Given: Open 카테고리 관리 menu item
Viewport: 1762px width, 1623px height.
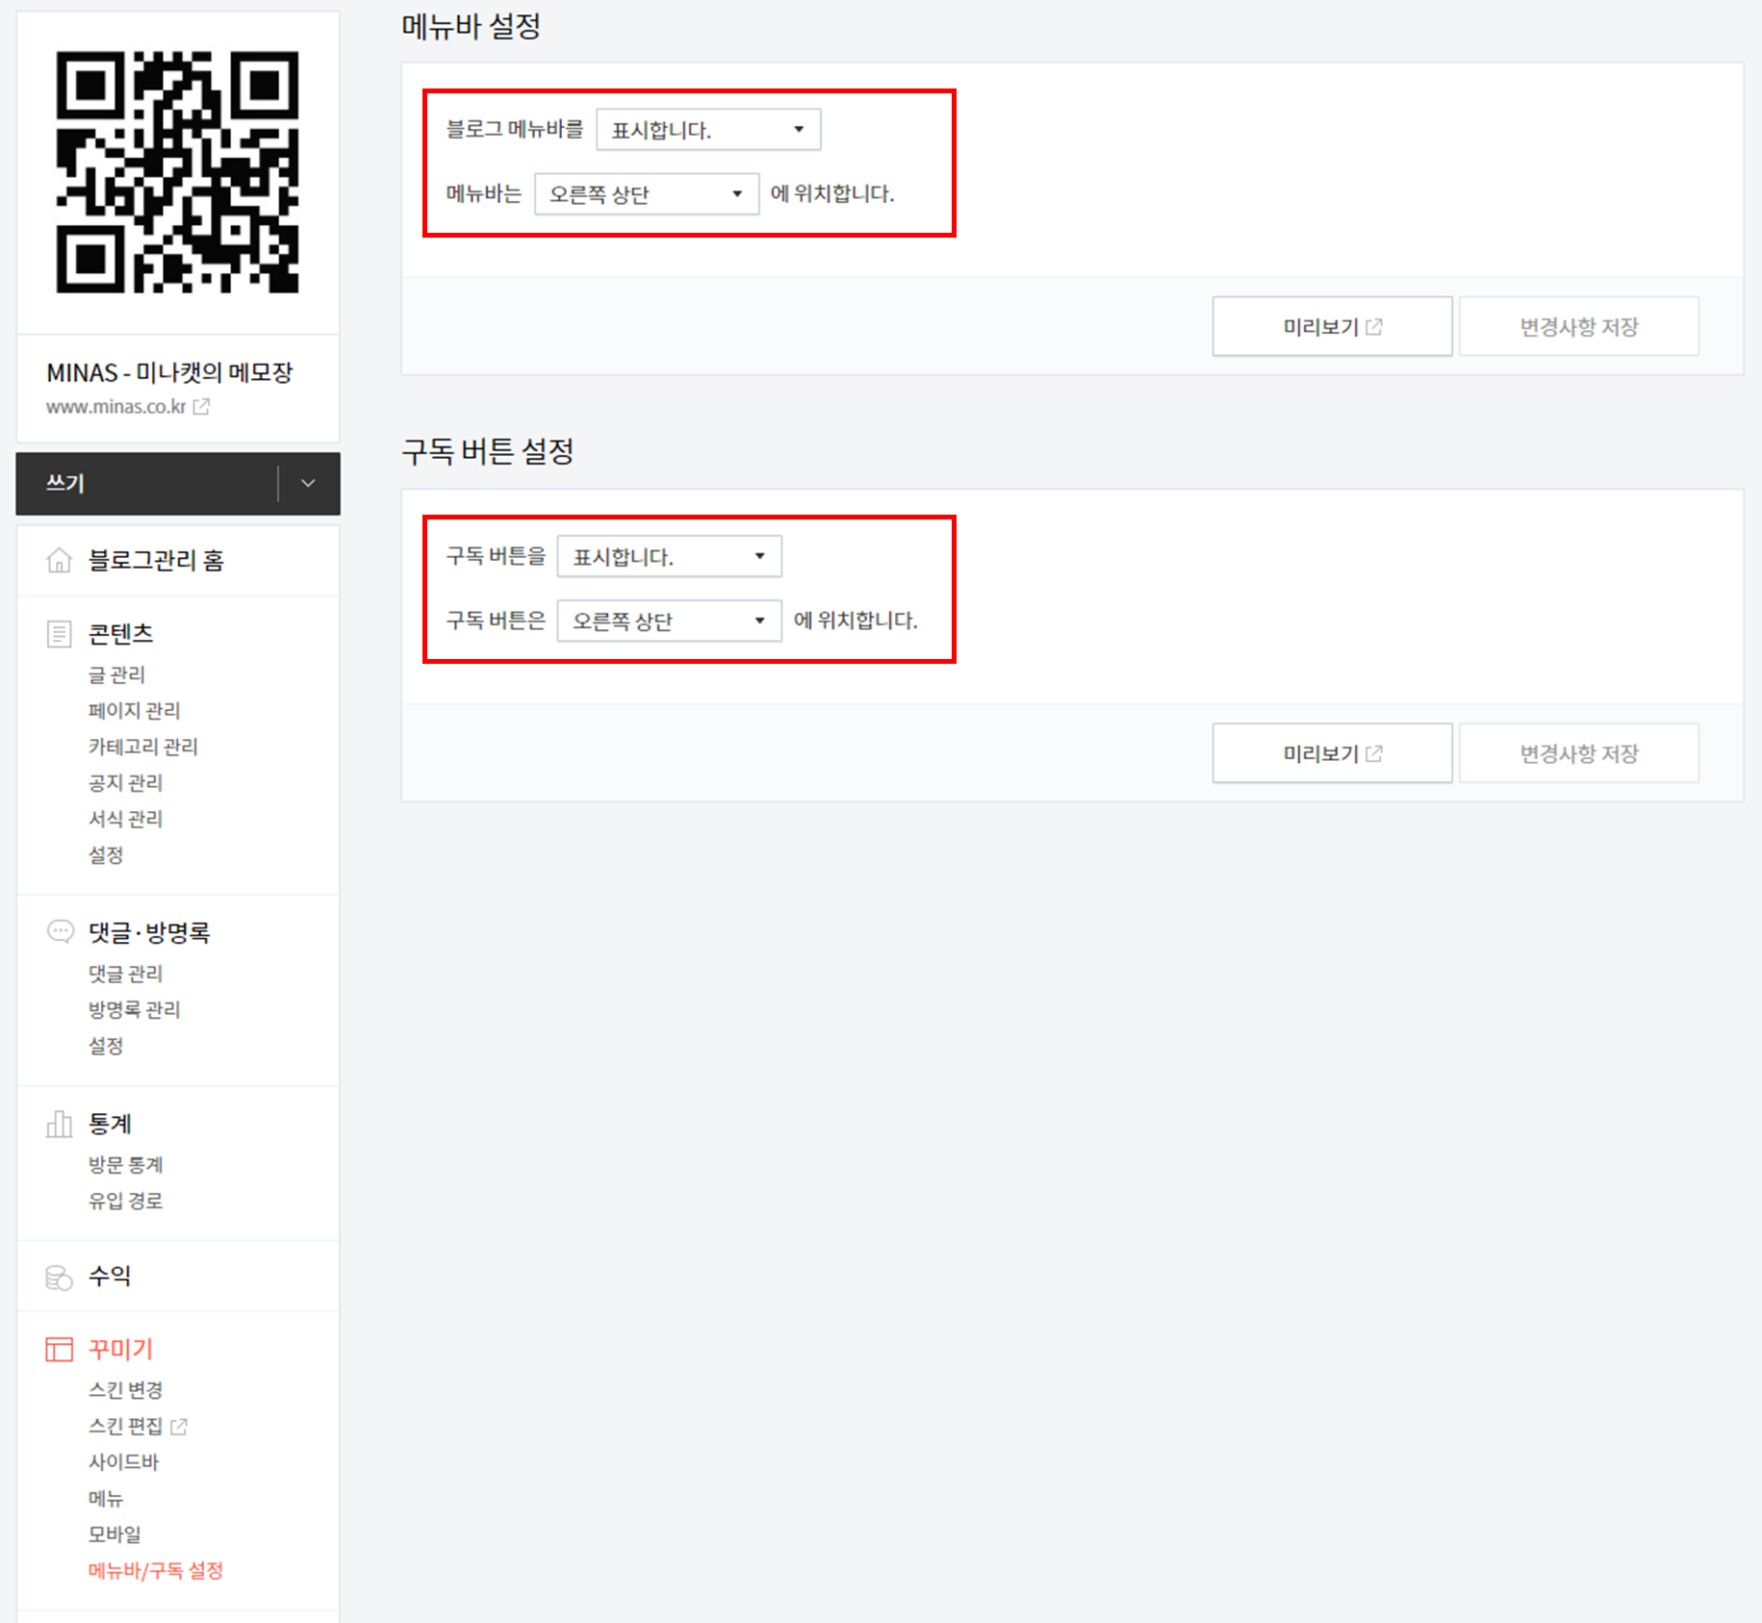Looking at the screenshot, I should click(x=142, y=747).
